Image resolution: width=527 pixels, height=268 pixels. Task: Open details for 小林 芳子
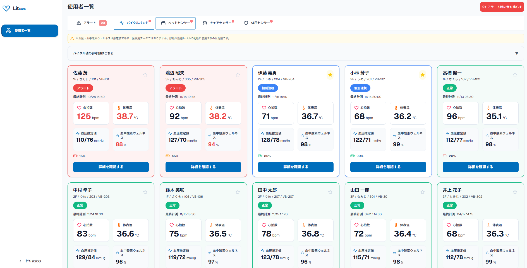tap(388, 167)
